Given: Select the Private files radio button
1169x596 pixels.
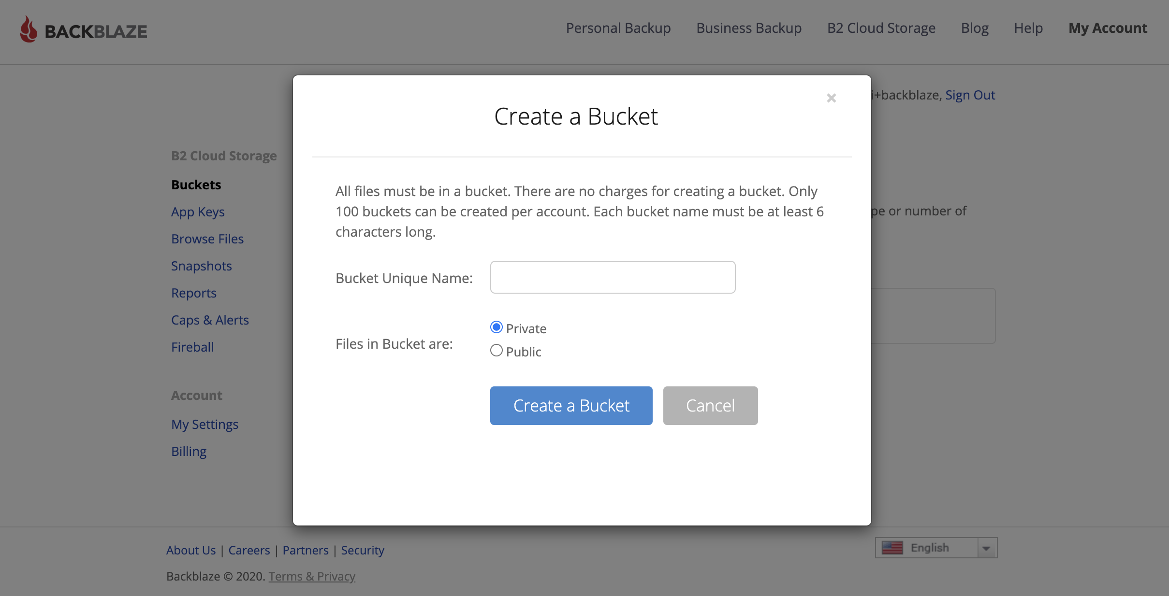Looking at the screenshot, I should [497, 327].
